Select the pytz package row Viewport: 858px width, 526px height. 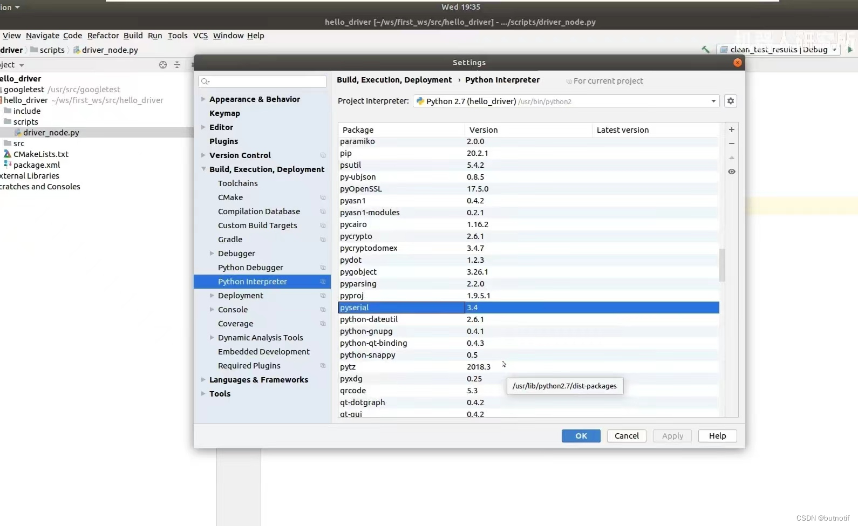coord(529,367)
